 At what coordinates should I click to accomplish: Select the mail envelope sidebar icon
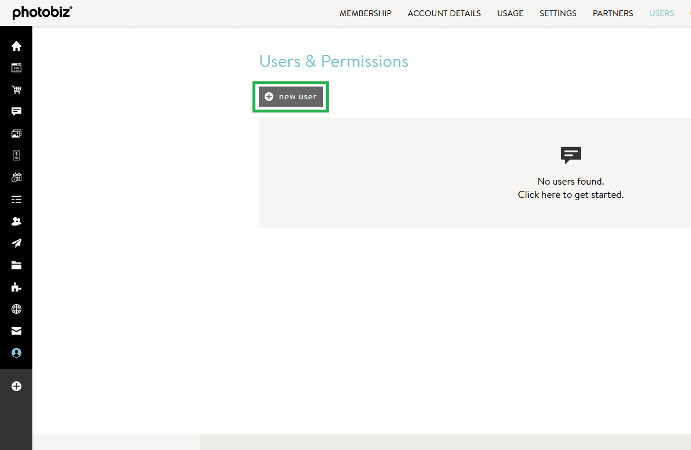16,331
